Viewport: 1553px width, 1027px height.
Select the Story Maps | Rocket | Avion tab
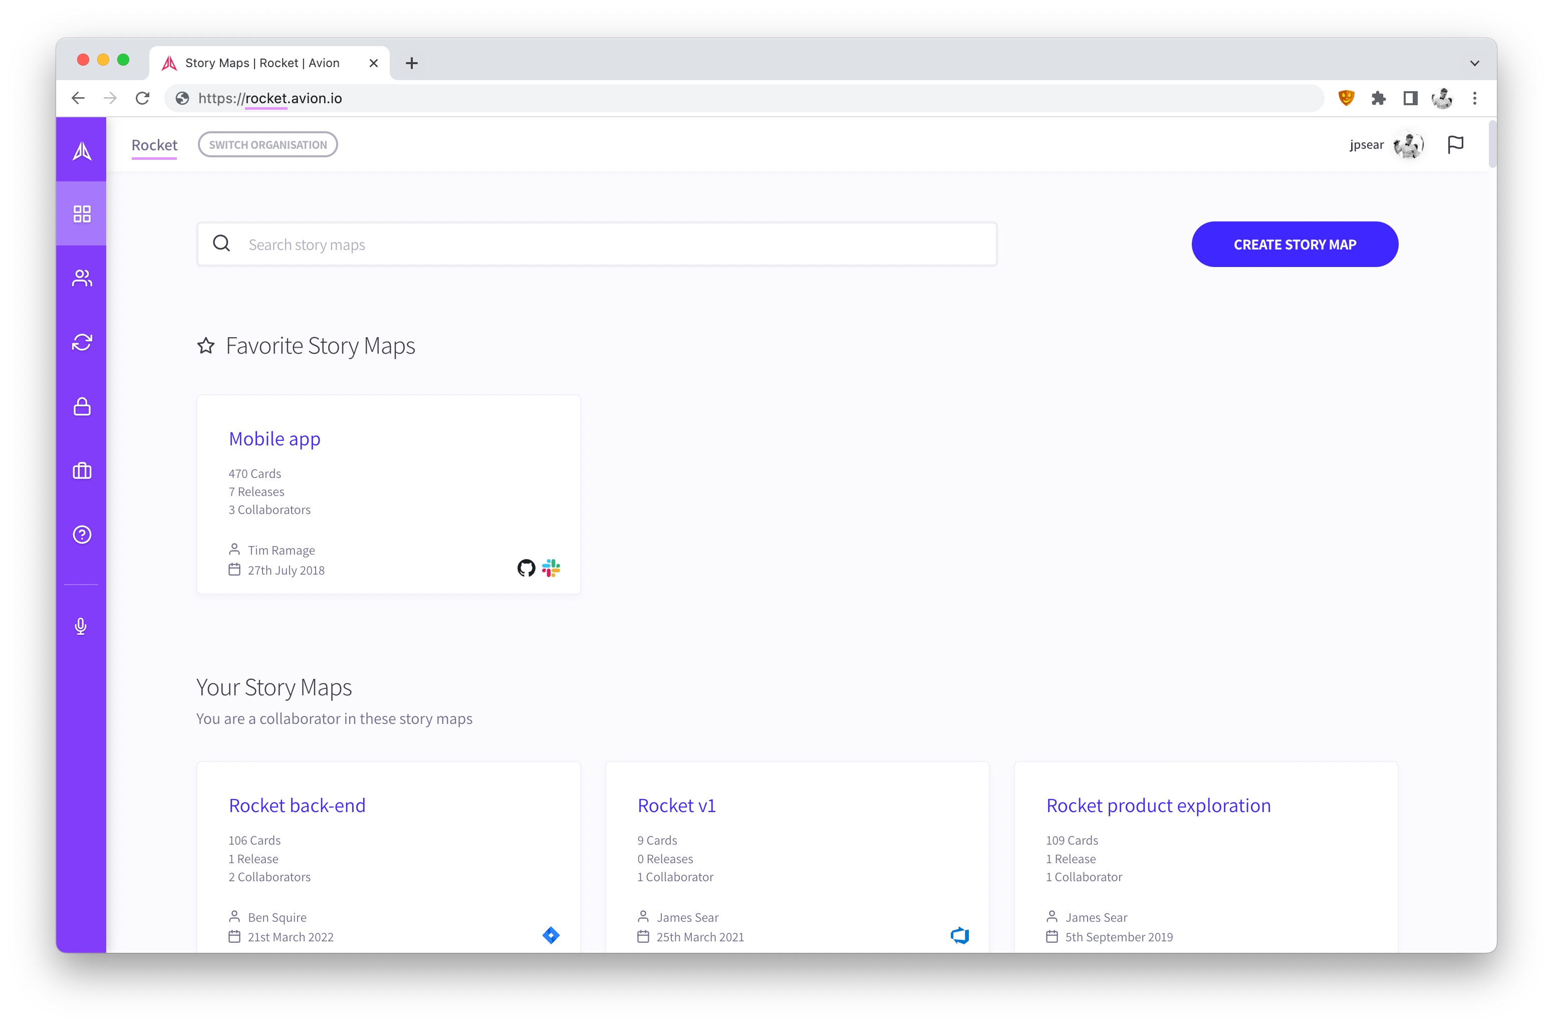click(x=269, y=63)
